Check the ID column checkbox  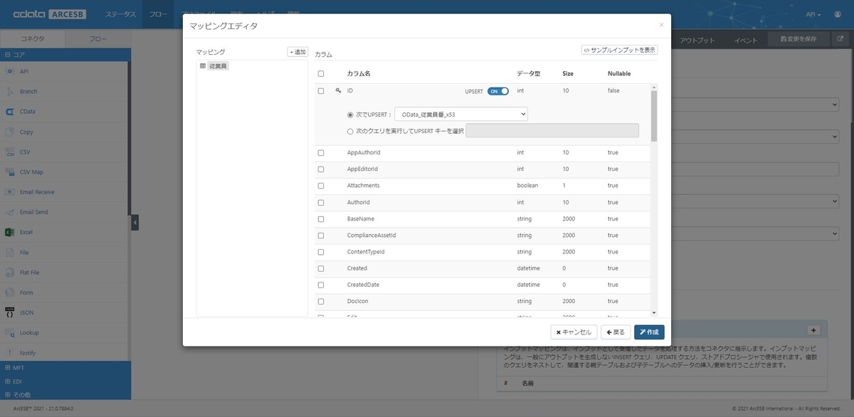[x=321, y=91]
